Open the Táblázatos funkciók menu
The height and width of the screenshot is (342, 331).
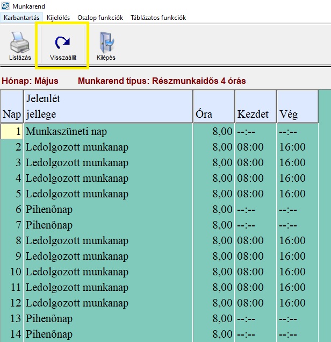(x=158, y=18)
